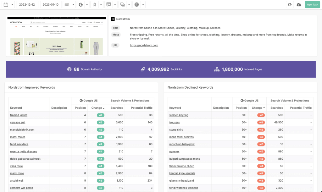Click the bookmark tag icon
The height and width of the screenshot is (192, 322).
(95, 4)
